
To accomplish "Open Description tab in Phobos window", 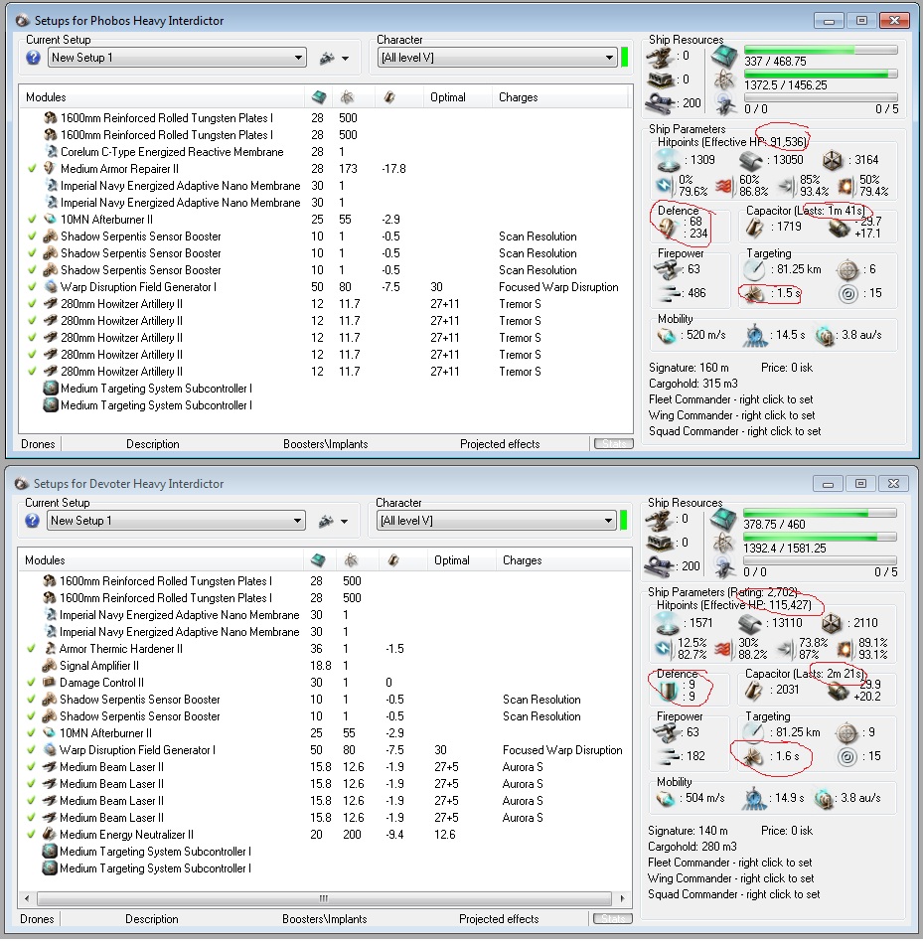I will (x=152, y=444).
